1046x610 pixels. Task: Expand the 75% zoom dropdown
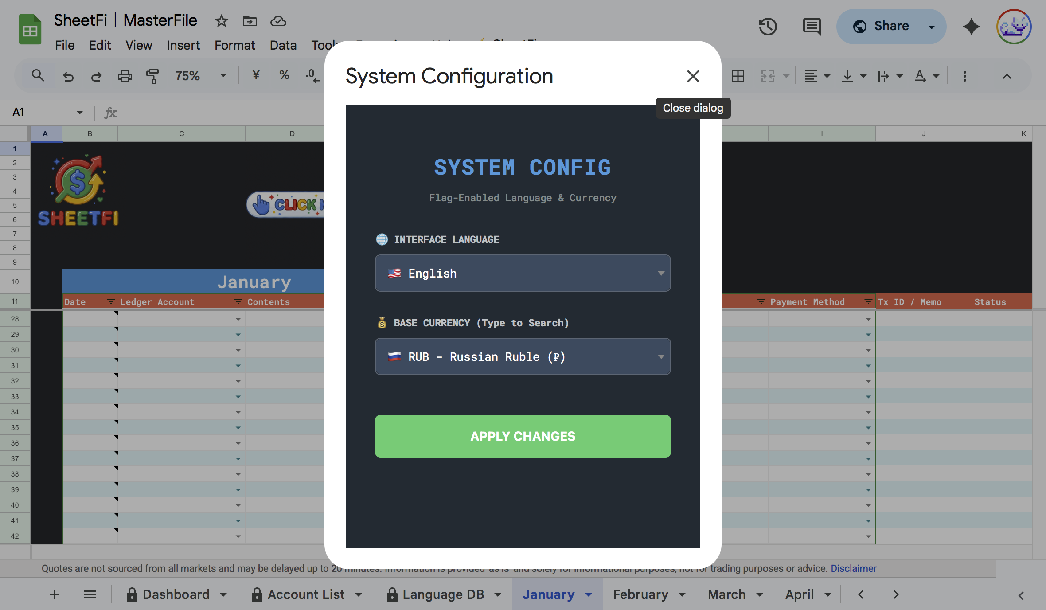coord(223,76)
